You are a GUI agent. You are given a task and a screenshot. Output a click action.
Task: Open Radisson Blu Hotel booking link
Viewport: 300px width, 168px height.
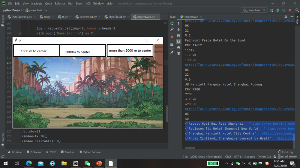pos(280,129)
